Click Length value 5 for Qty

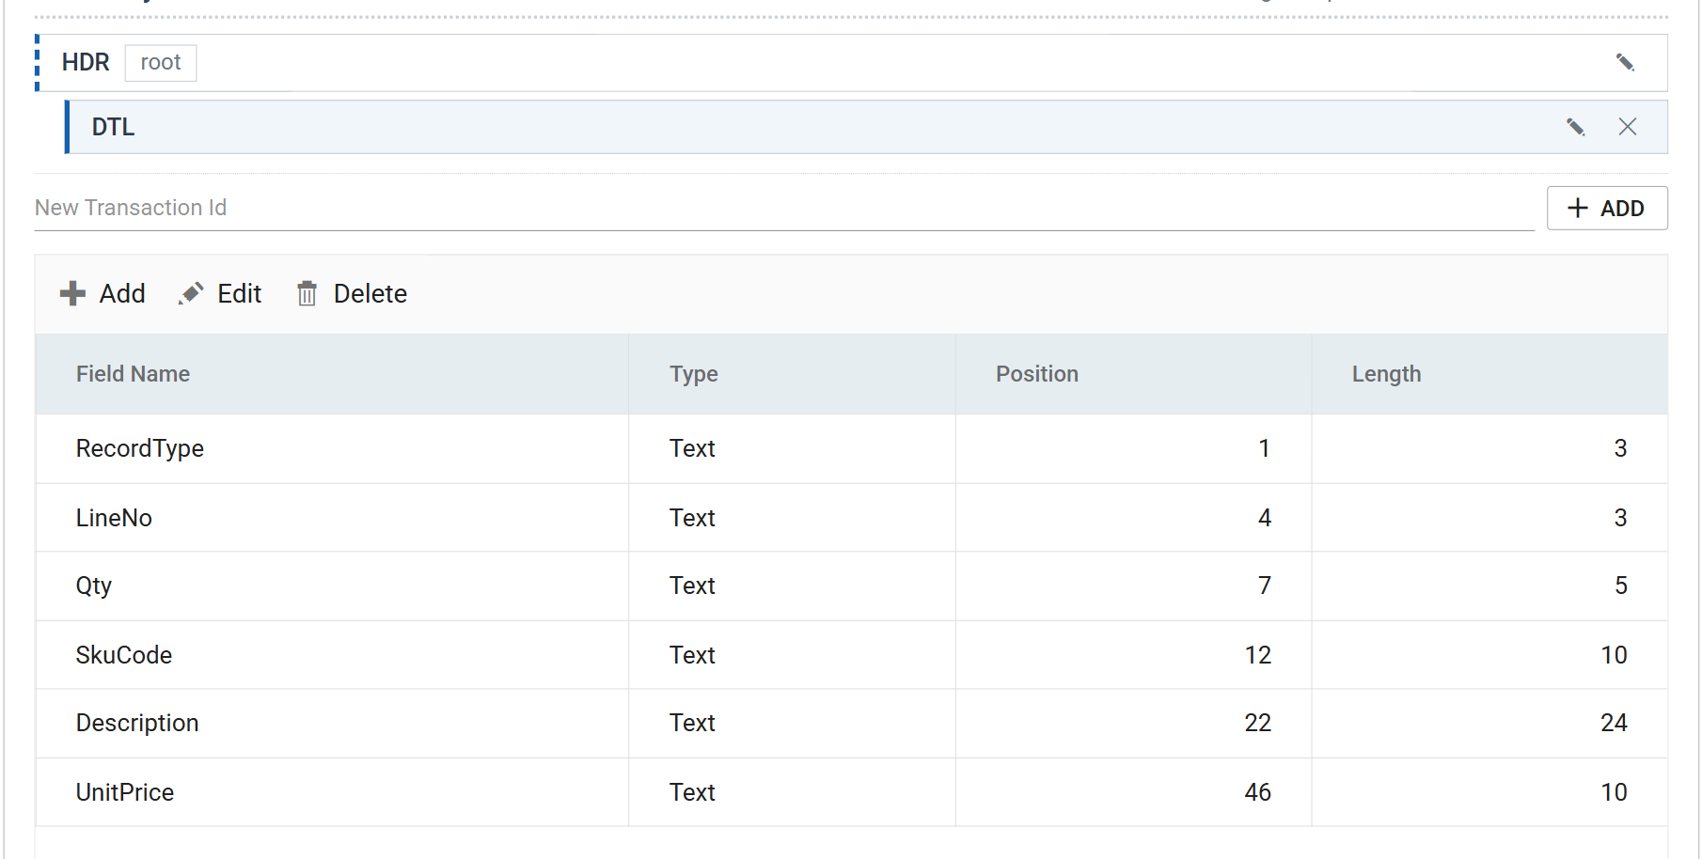(x=1621, y=586)
